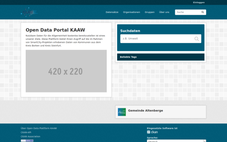Open the Gemeinde Altenberge logo thumbnail
Image resolution: width=227 pixels, height=142 pixels.
pyautogui.click(x=122, y=112)
